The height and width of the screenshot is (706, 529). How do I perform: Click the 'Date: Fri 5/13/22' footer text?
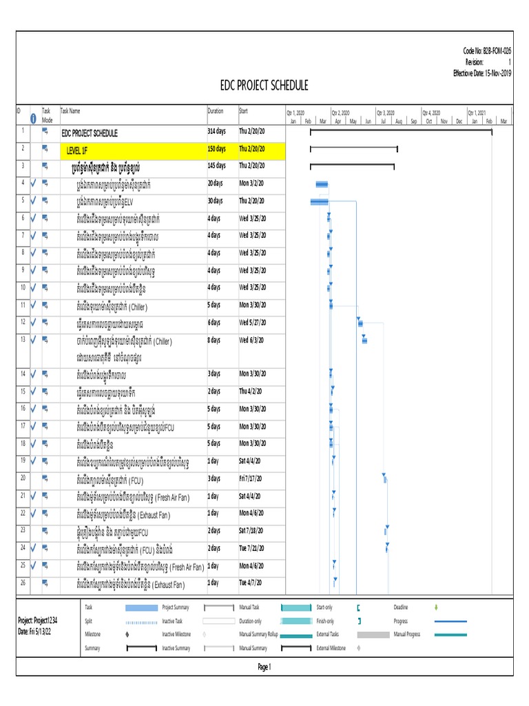pos(34,632)
